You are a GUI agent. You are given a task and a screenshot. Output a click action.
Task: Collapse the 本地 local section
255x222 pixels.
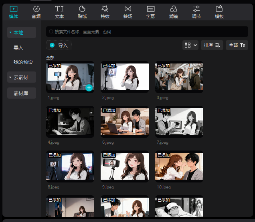tap(22, 32)
